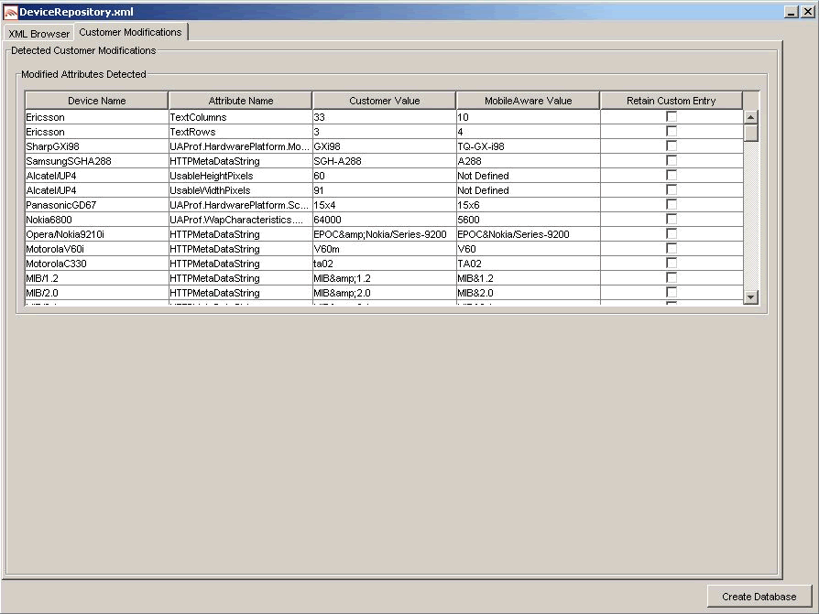Click the UsableWidthPixels attribute cell
The height and width of the screenshot is (614, 819).
click(240, 190)
